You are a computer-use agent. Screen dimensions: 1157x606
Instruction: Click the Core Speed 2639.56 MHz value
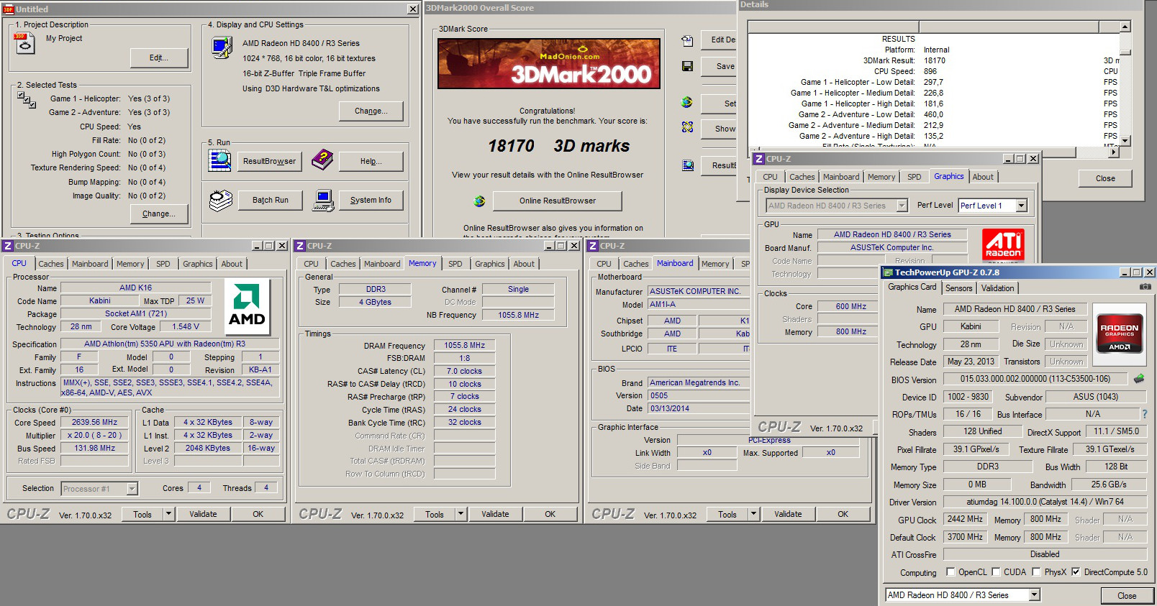95,422
